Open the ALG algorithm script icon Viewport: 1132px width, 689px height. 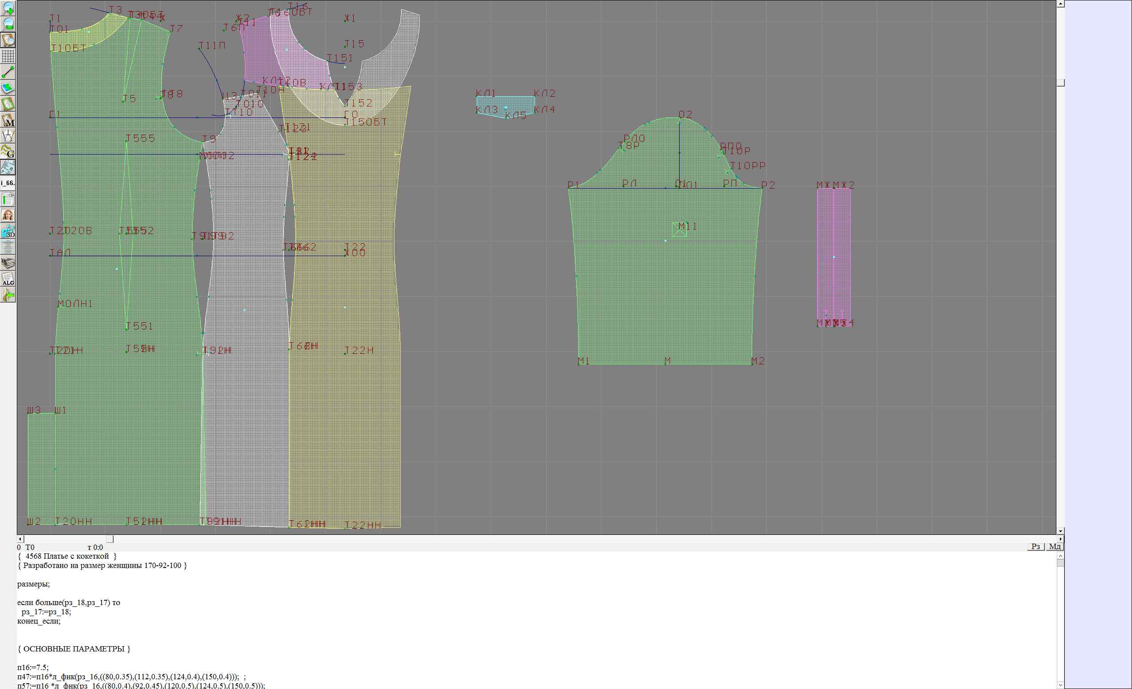point(8,279)
